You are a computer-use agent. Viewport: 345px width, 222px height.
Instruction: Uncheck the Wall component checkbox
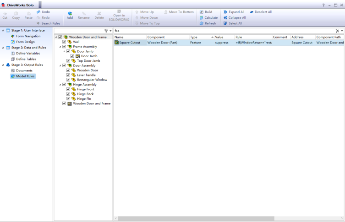pyautogui.click(x=64, y=42)
